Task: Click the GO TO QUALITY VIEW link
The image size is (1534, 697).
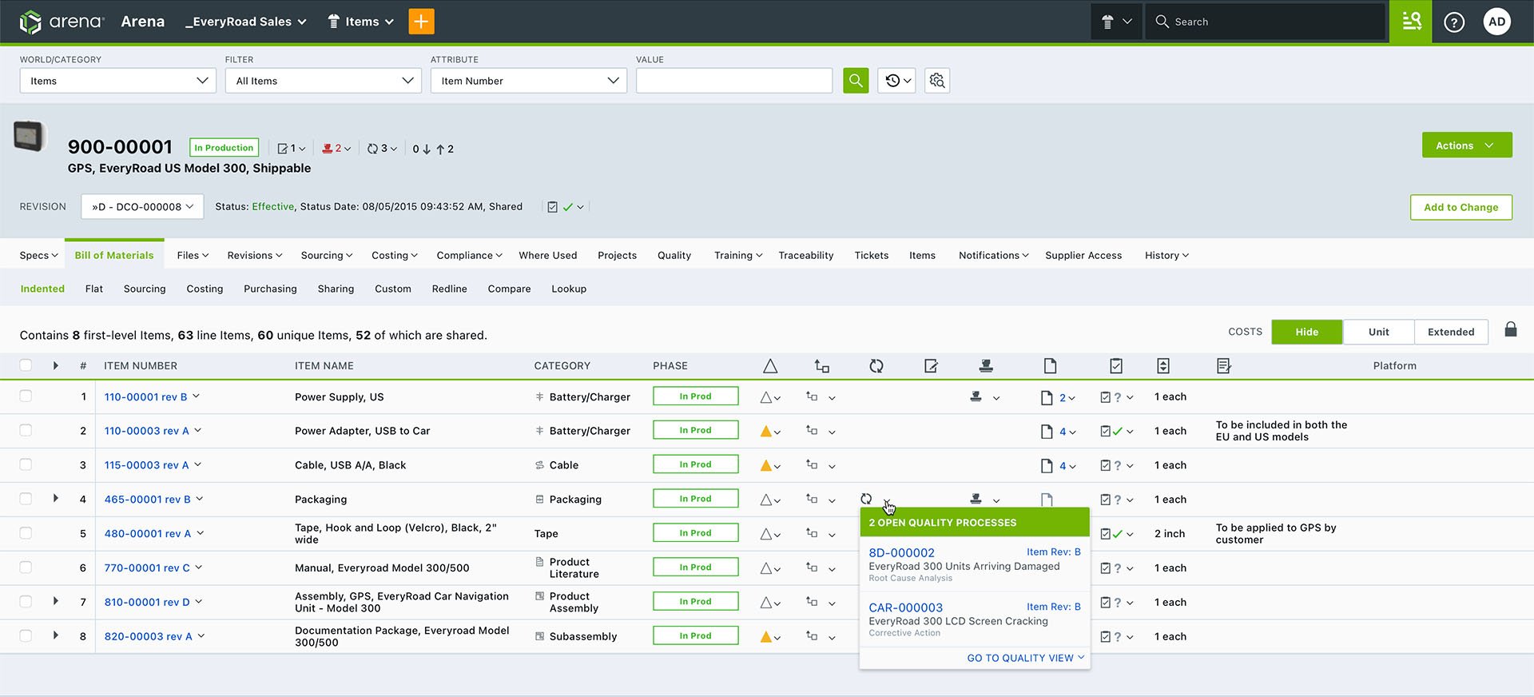Action: click(1026, 658)
